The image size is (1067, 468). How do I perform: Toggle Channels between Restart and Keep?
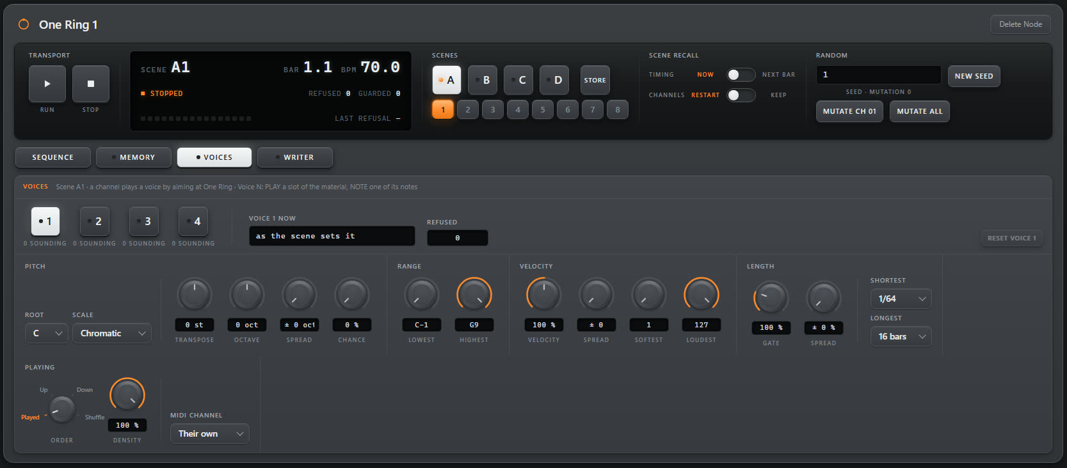(741, 95)
